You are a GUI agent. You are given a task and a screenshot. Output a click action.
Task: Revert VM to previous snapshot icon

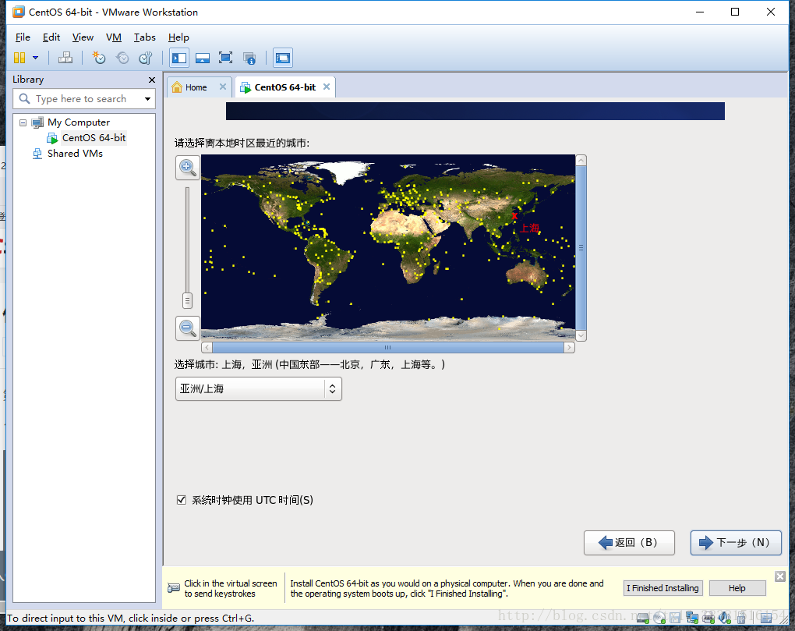122,58
